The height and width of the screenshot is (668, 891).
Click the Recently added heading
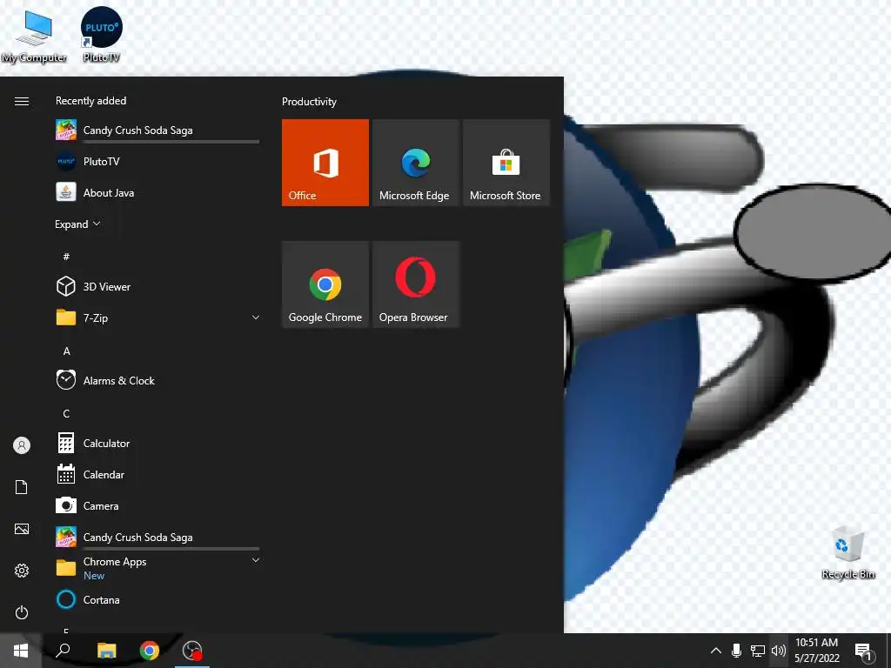(90, 101)
